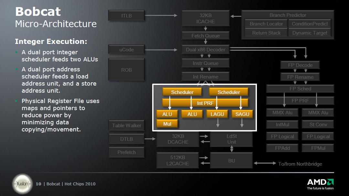The image size is (349, 196).
Task: Select the Dynamic Target box
Action: [x=310, y=33]
